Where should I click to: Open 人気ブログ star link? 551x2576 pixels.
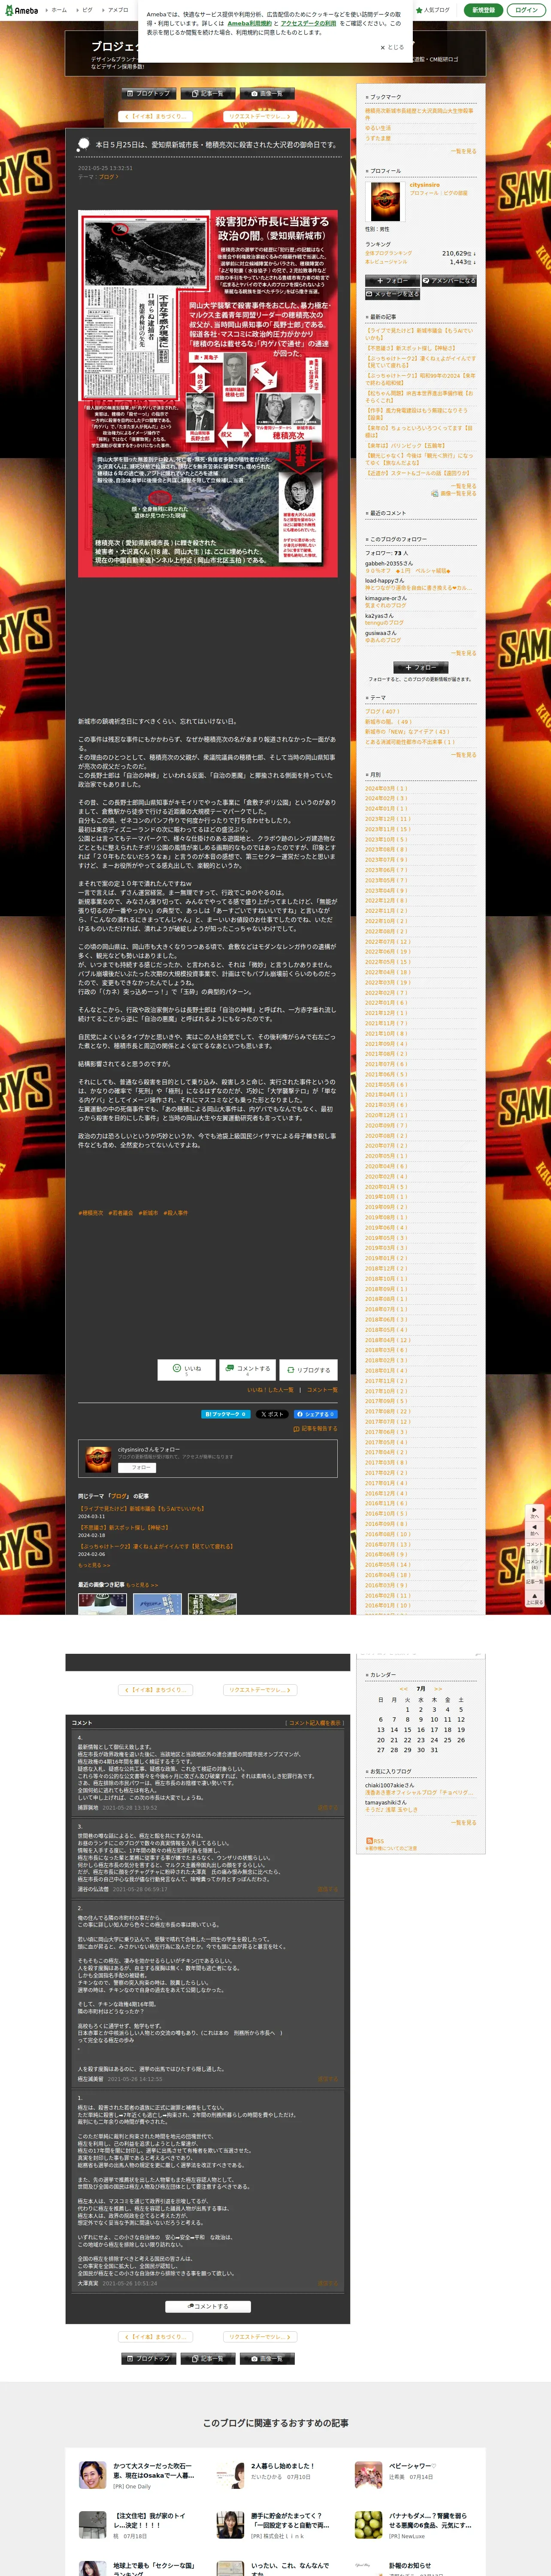point(433,10)
